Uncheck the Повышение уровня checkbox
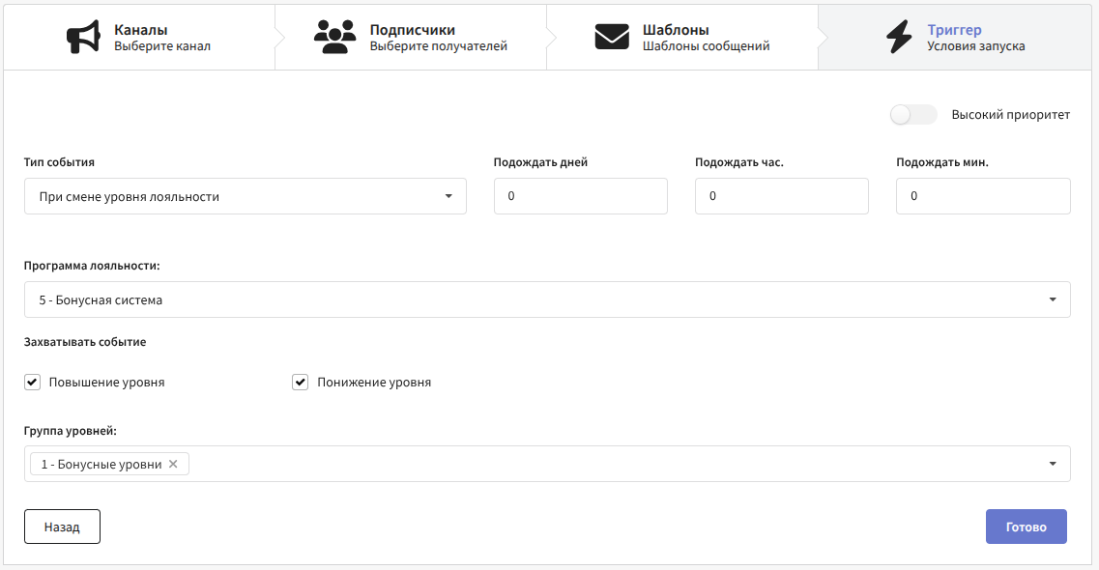Screen dimensions: 1099x570 32,382
